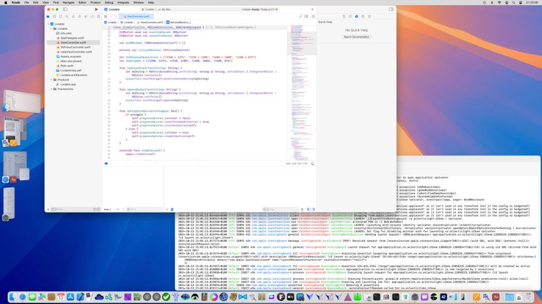Viewport: 542px width, 304px height.
Task: Click Search Documentation button
Action: (356, 37)
